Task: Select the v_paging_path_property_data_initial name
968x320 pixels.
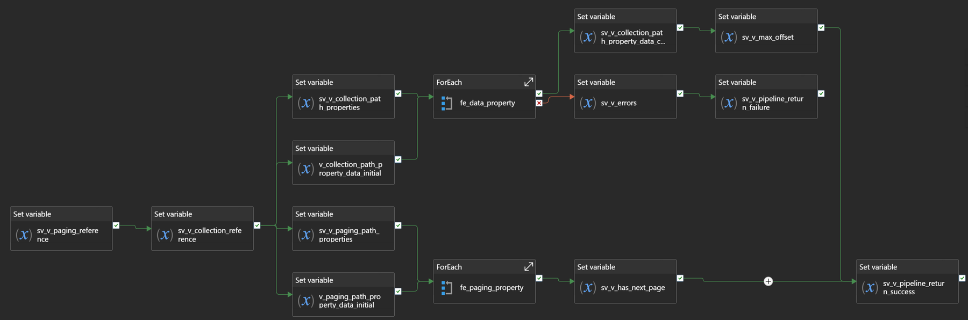Action: pyautogui.click(x=350, y=301)
